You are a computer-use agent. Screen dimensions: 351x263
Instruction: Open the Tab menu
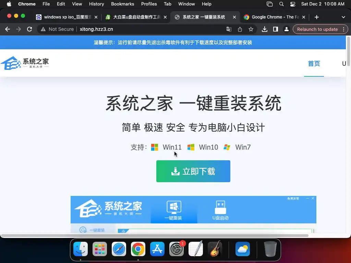167,4
